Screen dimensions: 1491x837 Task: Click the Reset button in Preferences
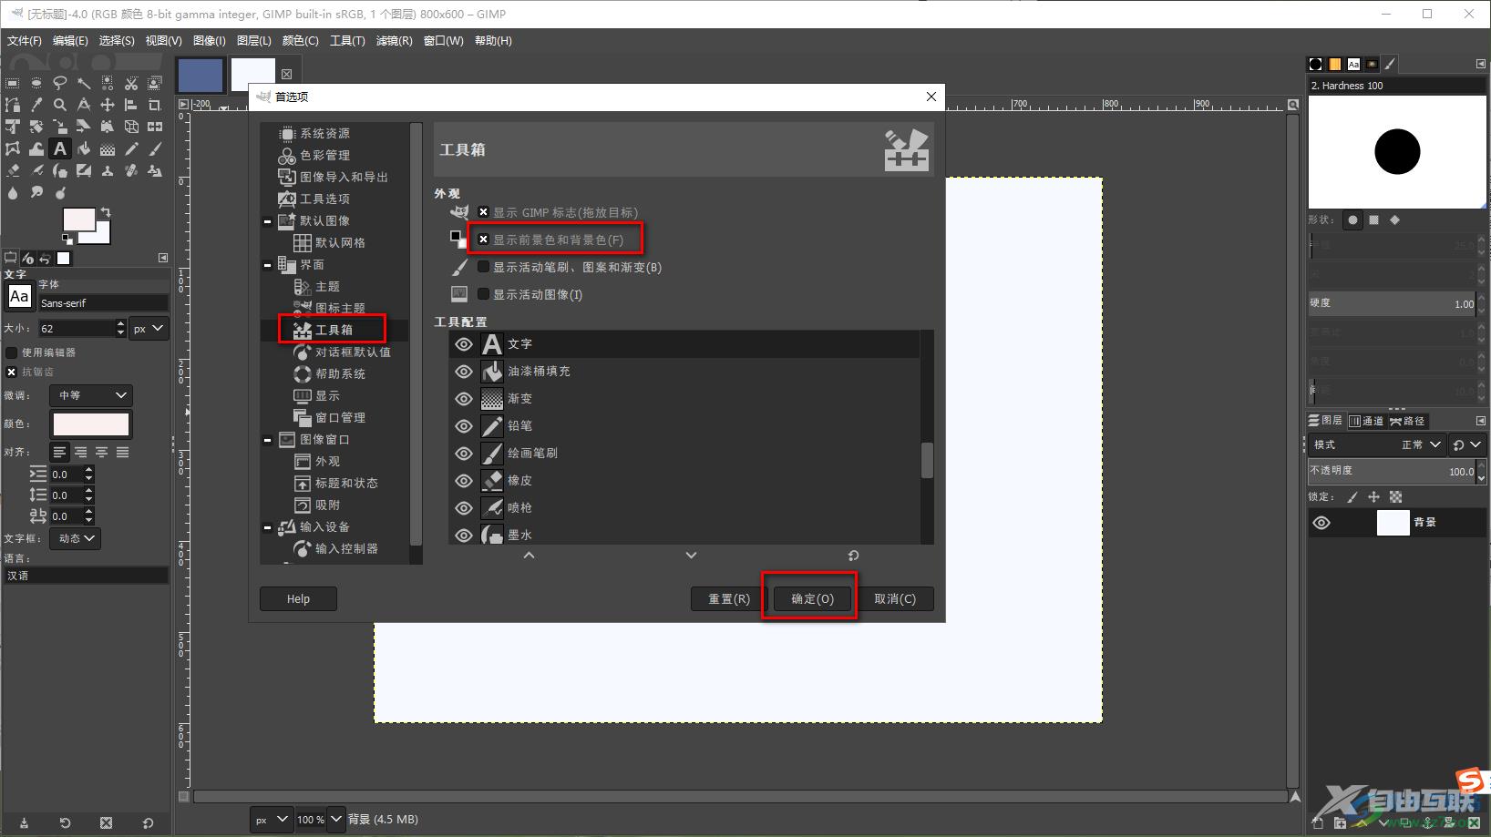coord(729,598)
